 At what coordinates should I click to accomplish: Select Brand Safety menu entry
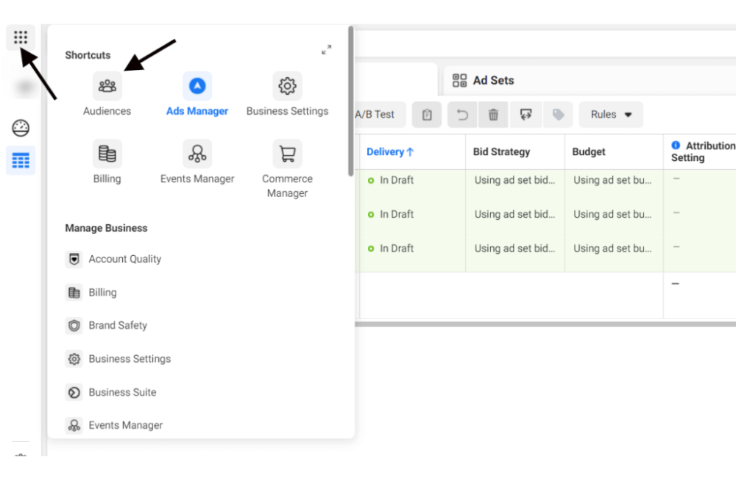[118, 325]
